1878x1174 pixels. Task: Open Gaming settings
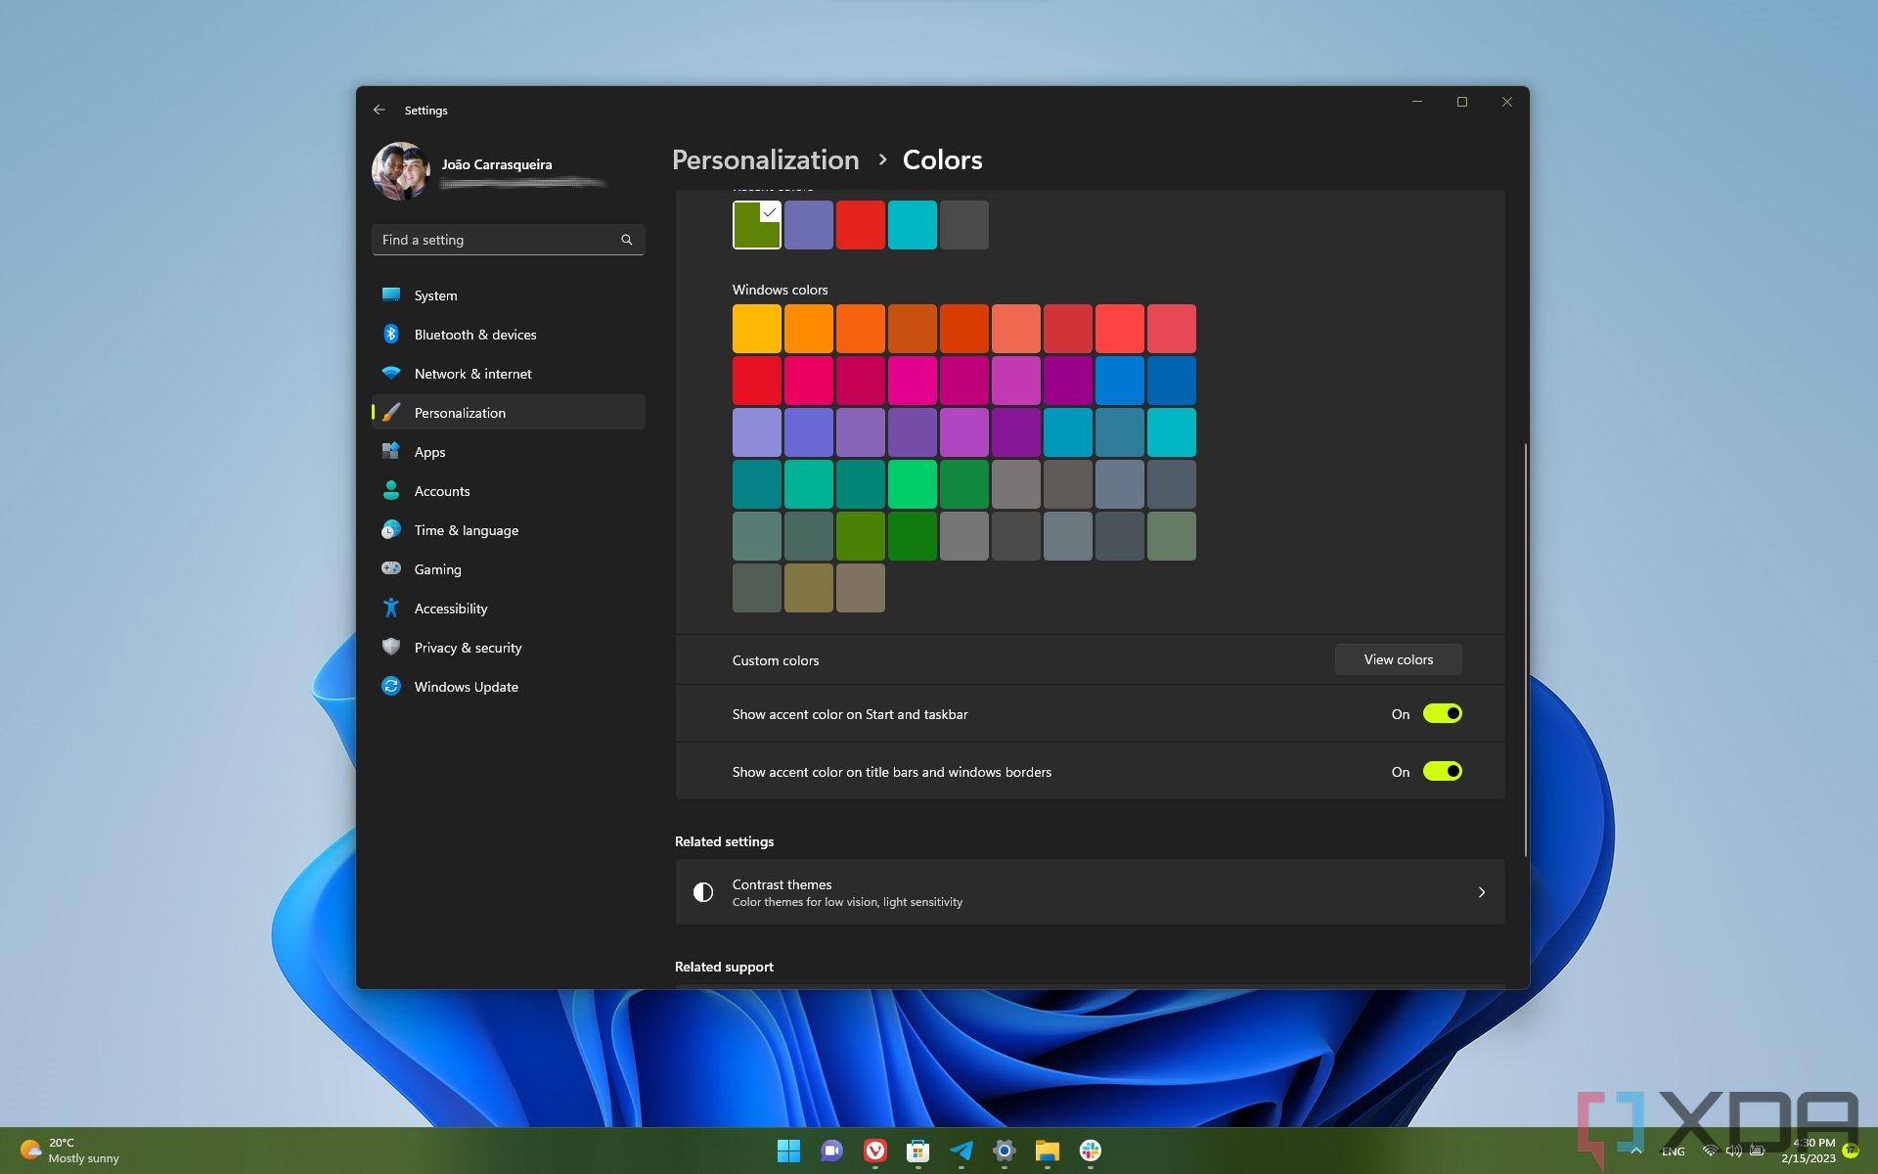pos(509,568)
